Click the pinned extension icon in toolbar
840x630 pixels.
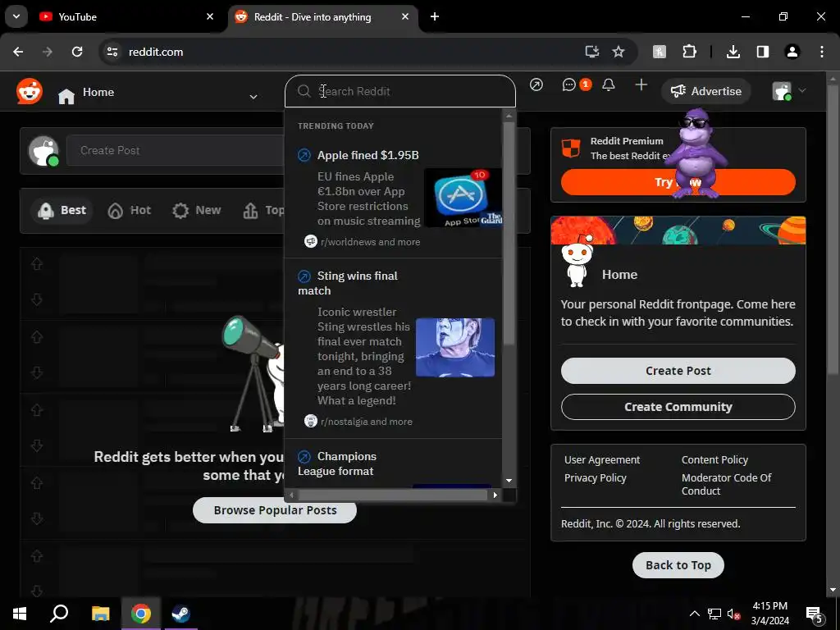click(x=660, y=52)
